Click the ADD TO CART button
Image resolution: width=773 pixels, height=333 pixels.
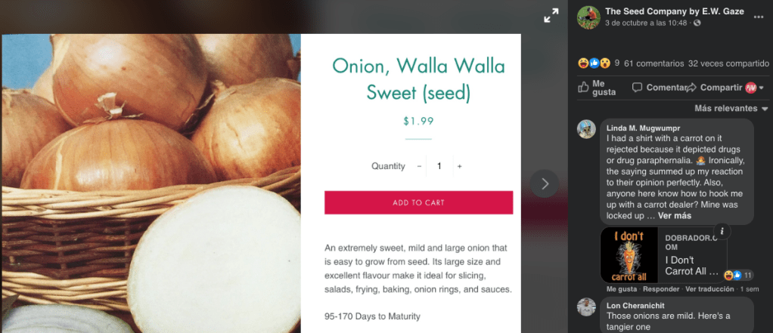(x=418, y=202)
